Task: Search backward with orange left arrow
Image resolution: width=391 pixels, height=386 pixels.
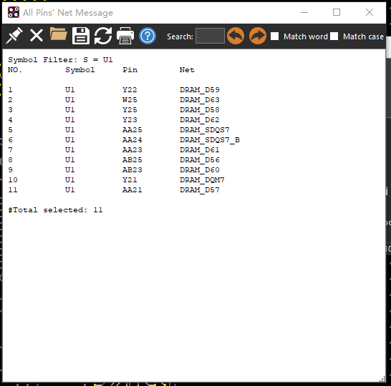Action: (x=236, y=36)
